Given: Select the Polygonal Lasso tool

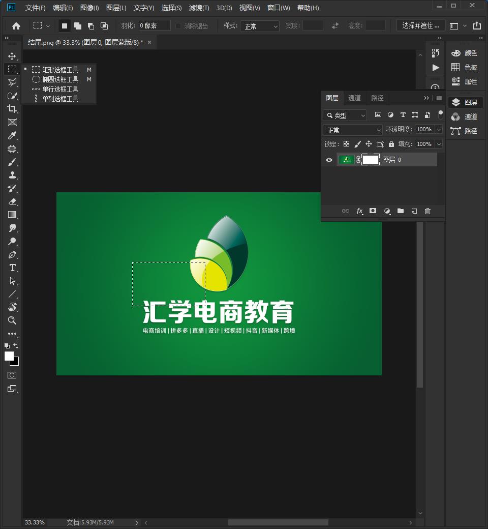Looking at the screenshot, I should pyautogui.click(x=12, y=82).
